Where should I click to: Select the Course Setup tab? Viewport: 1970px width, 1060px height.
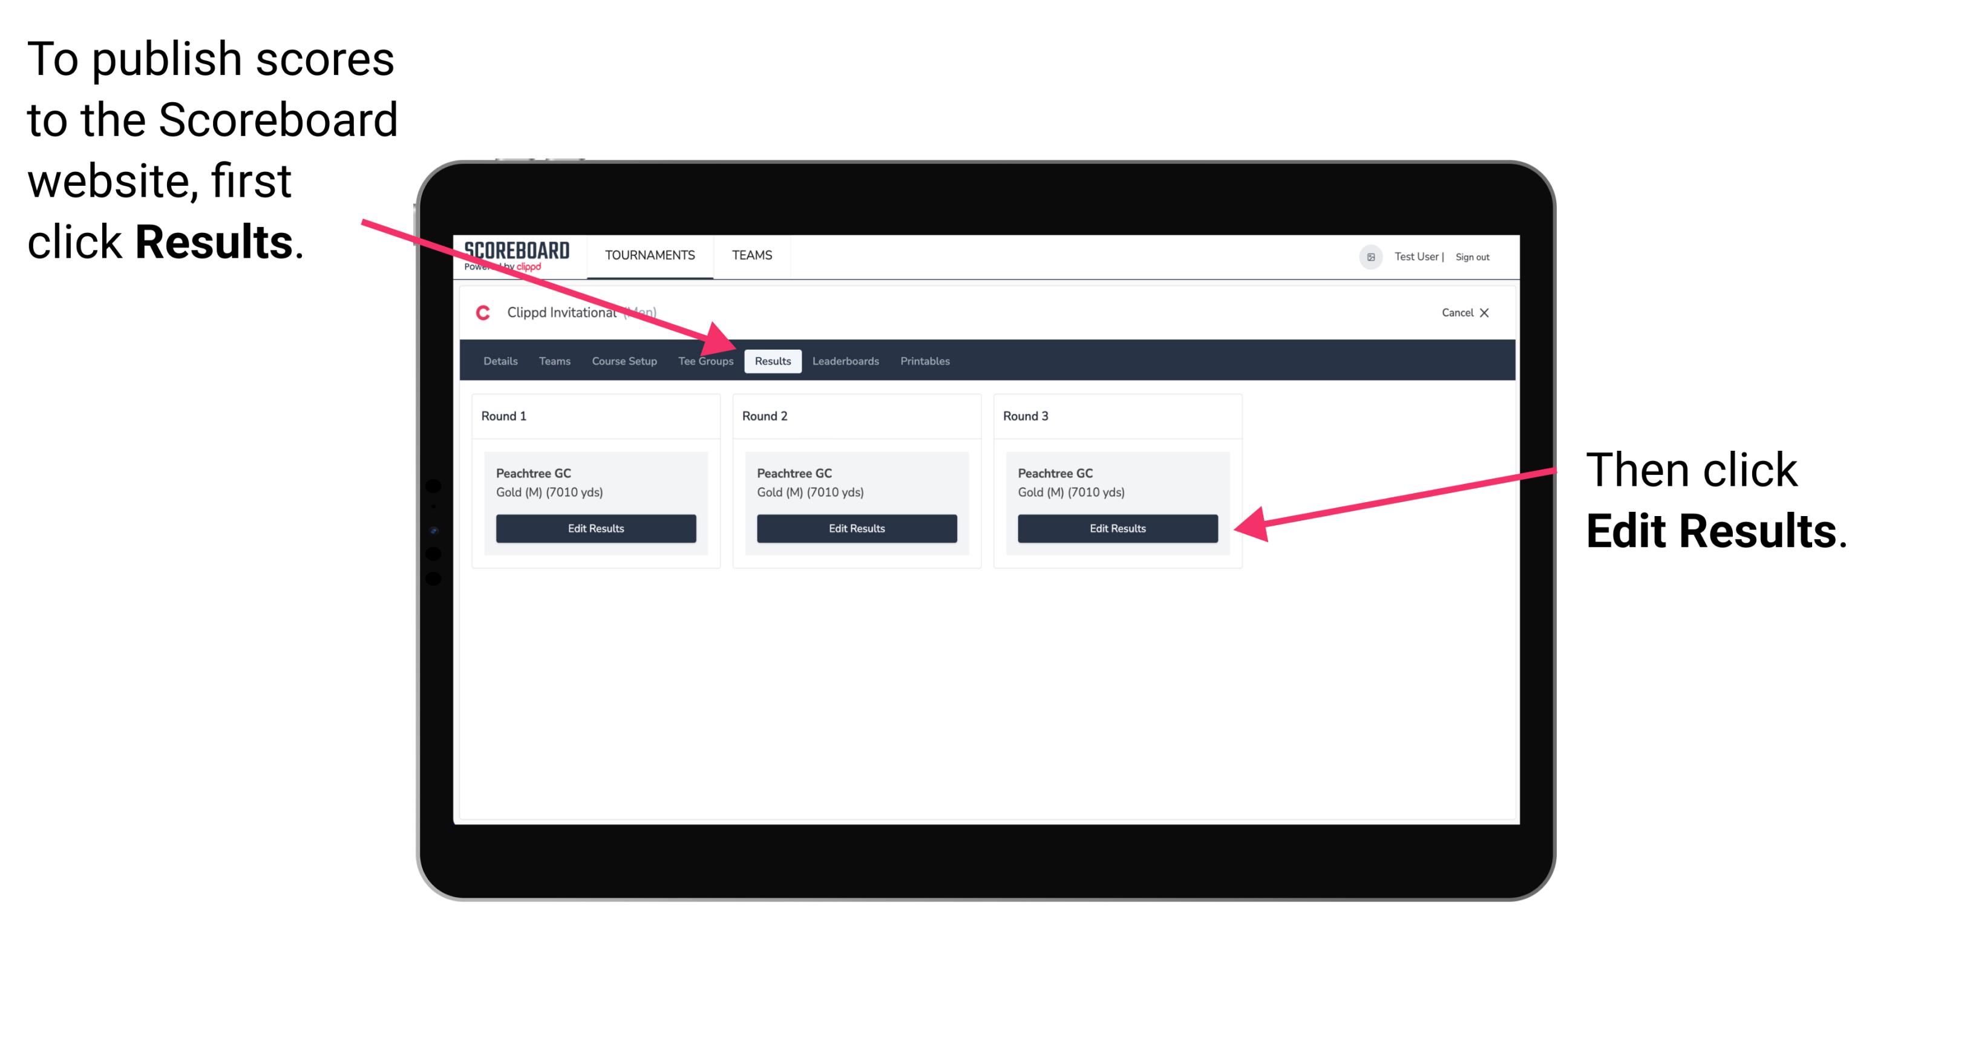point(623,362)
